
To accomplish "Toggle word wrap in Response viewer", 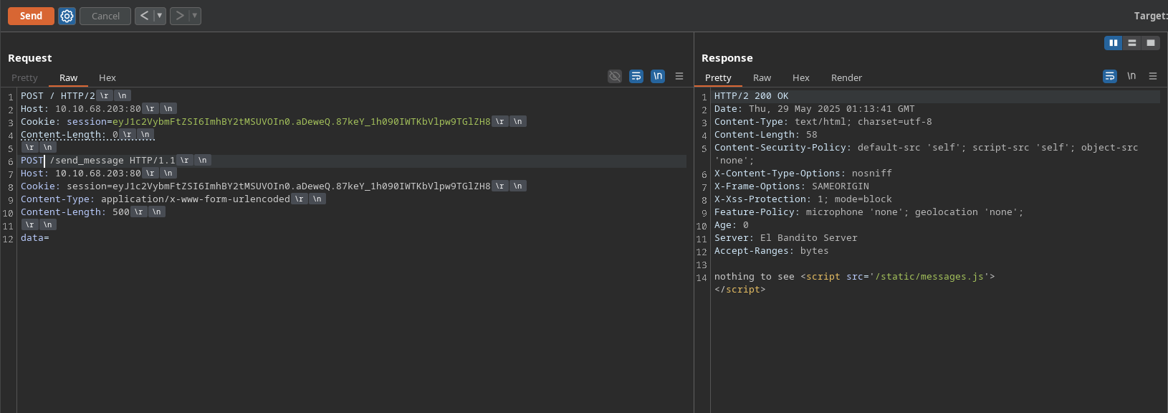I will pyautogui.click(x=1110, y=76).
